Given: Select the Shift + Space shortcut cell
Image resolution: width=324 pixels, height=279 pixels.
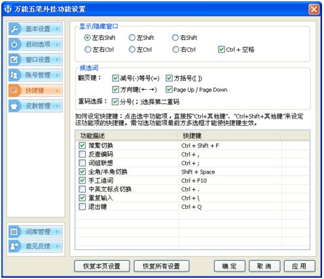Looking at the screenshot, I should click(230, 172).
